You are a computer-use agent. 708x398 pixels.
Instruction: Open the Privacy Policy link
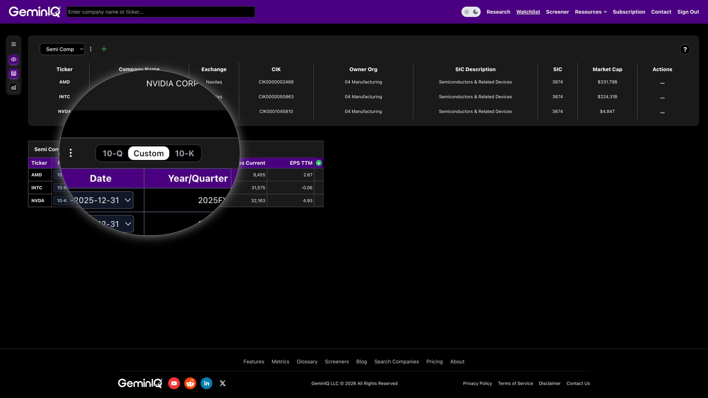pos(478,383)
